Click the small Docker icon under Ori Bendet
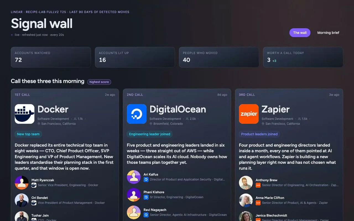This screenshot has height=221, width=354. coord(34,203)
